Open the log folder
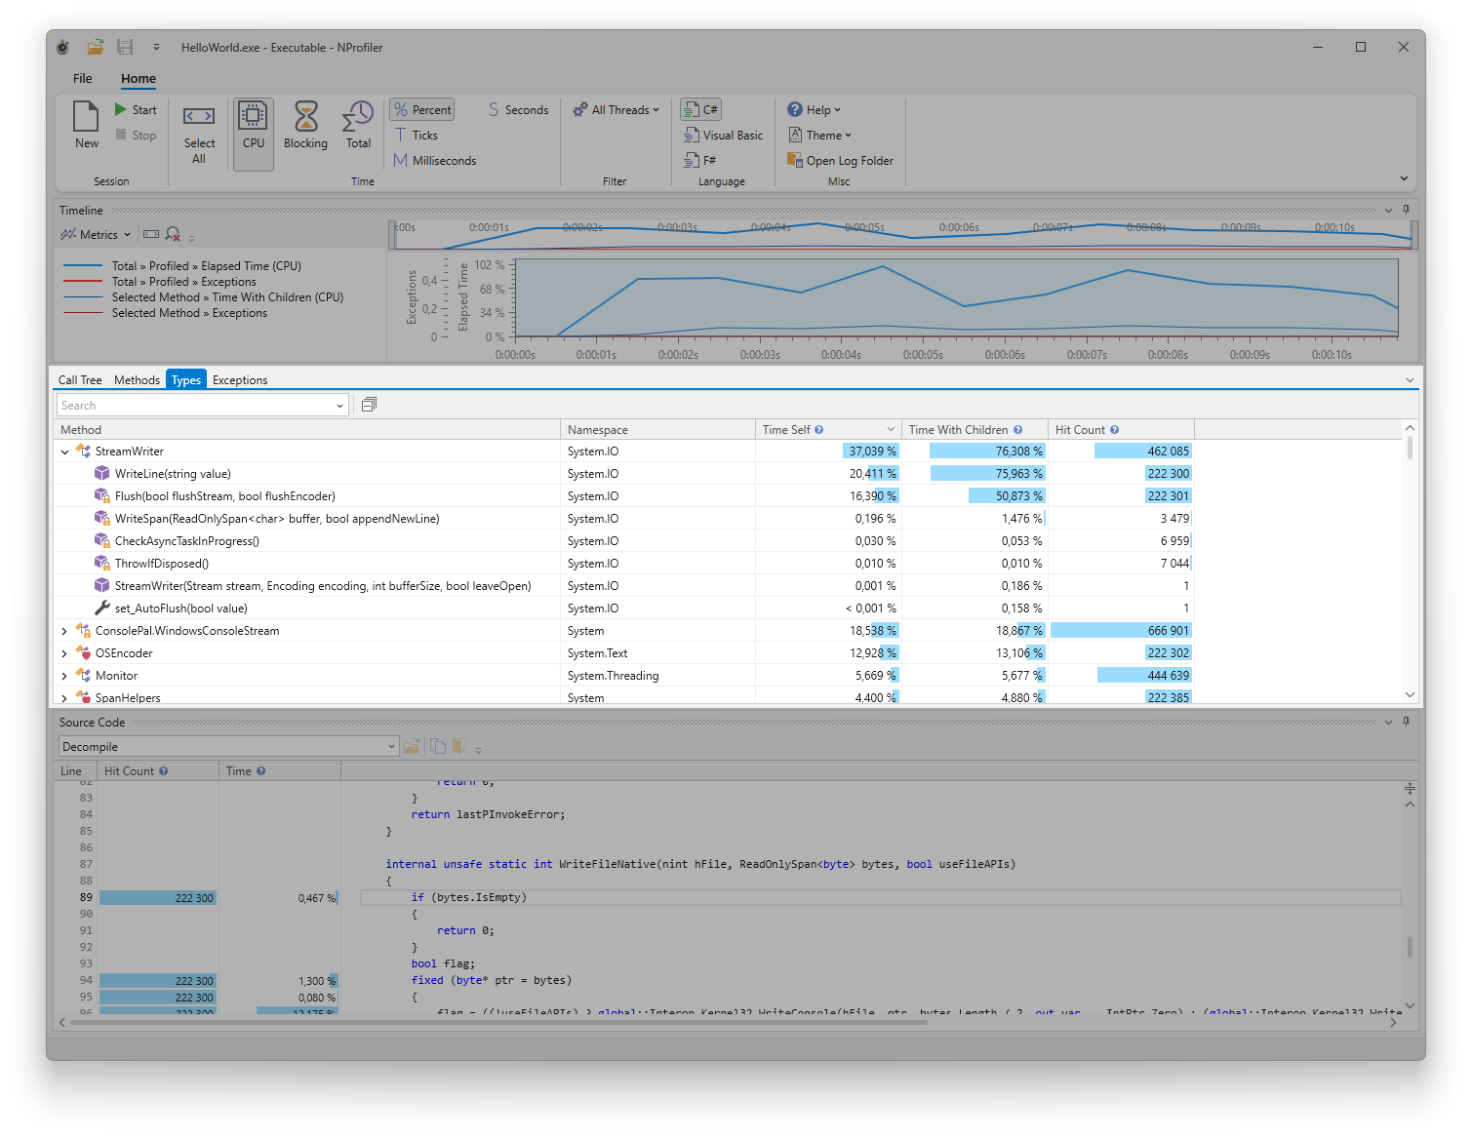The height and width of the screenshot is (1138, 1472). (x=840, y=161)
